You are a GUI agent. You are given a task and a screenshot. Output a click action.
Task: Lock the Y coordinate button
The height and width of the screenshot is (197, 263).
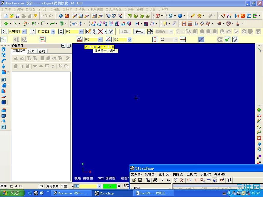[33, 32]
